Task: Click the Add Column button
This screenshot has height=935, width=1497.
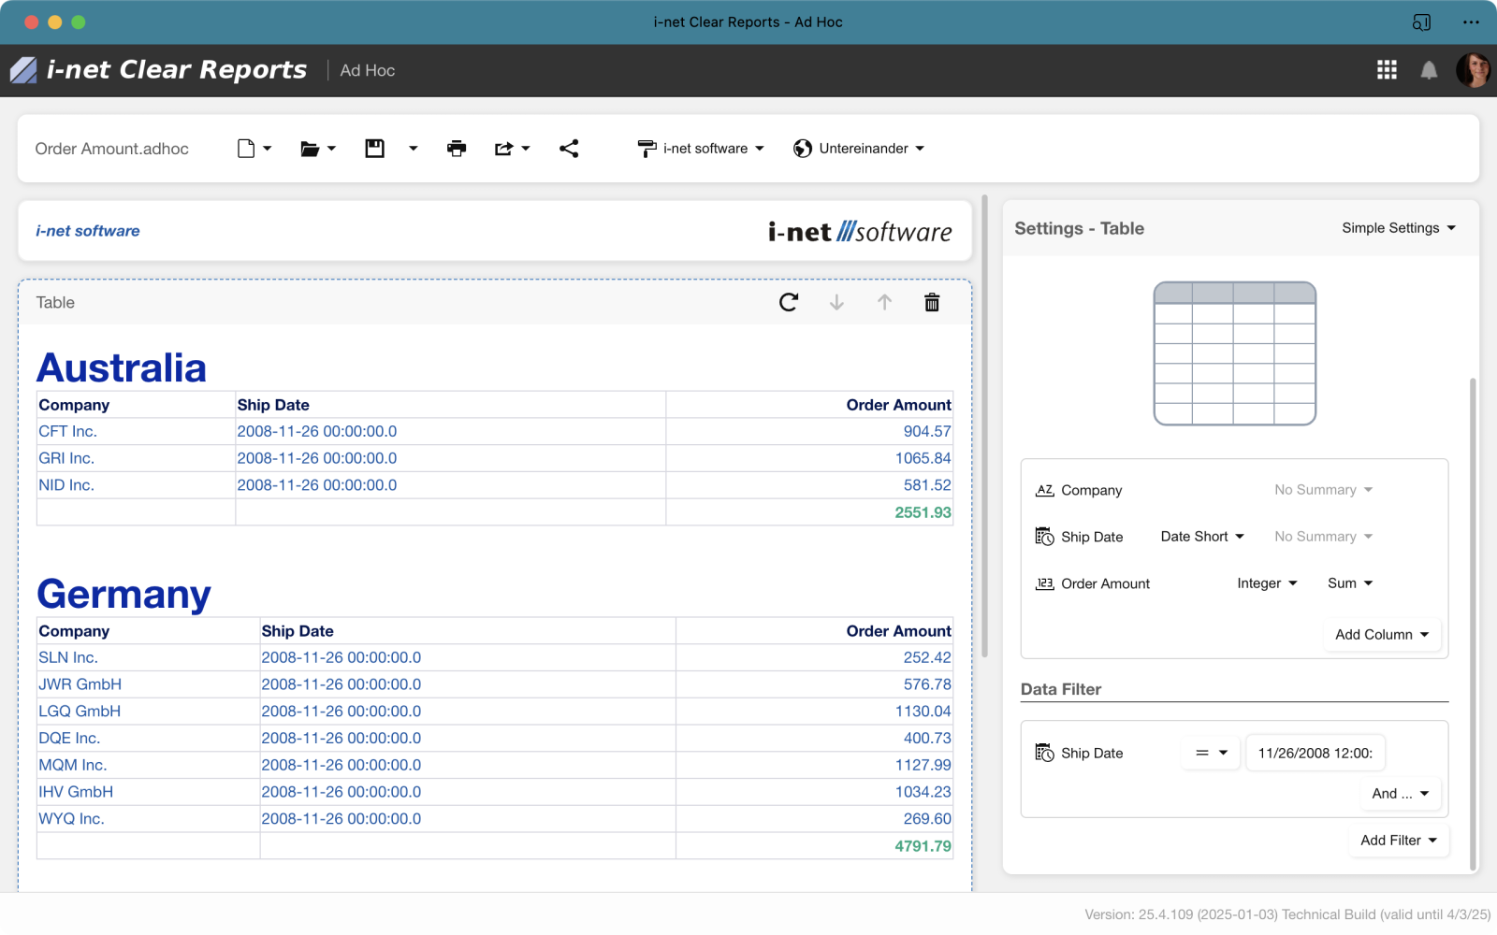Action: point(1381,634)
